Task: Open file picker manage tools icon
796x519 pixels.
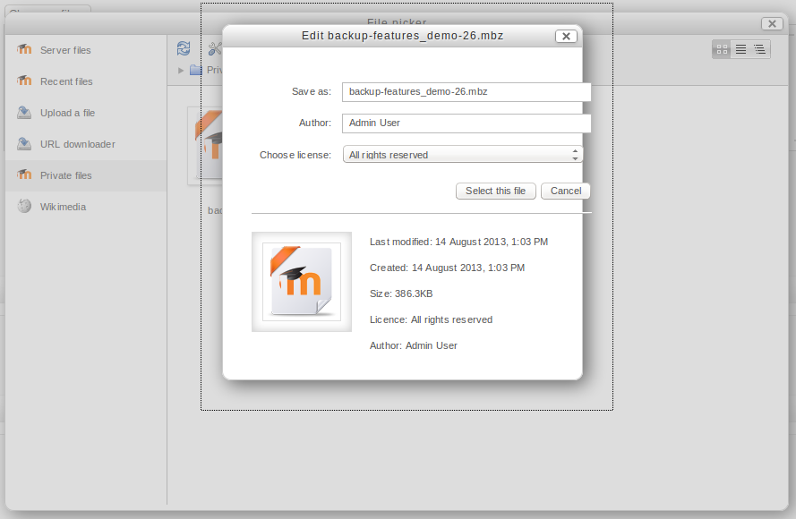Action: (x=215, y=48)
